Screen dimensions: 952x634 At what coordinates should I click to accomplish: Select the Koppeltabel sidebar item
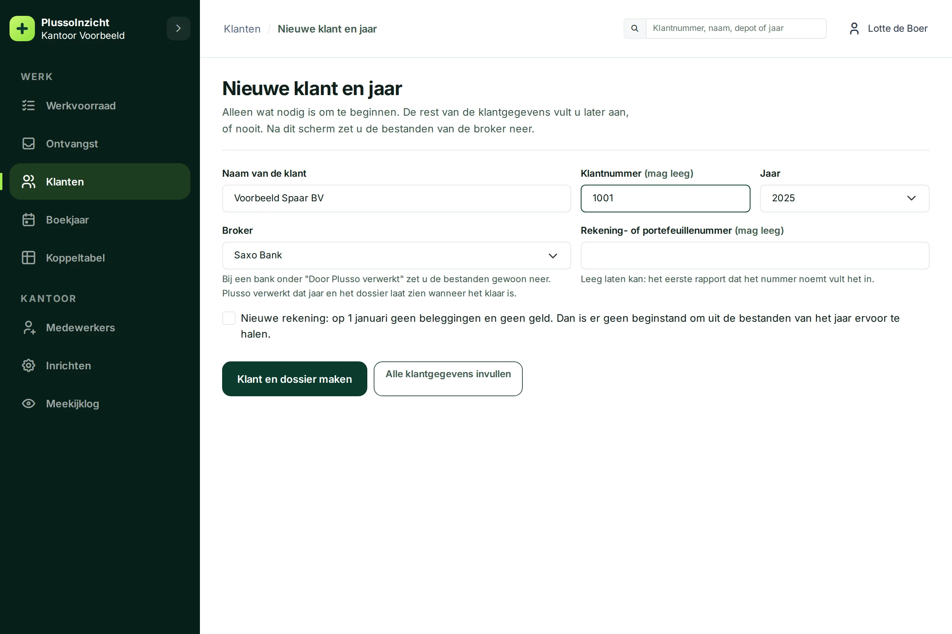tap(100, 258)
